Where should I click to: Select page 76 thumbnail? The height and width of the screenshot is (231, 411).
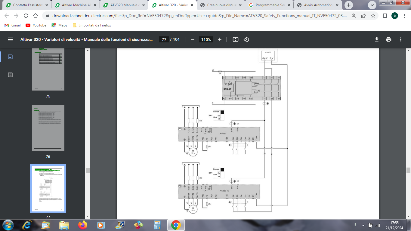click(48, 128)
